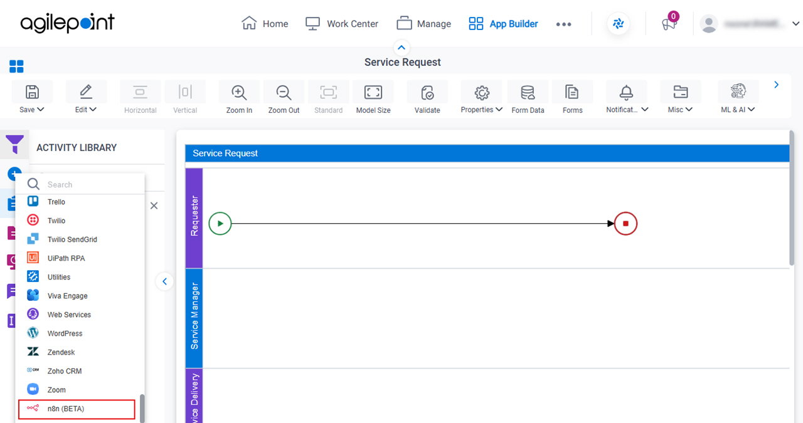
Task: Click the user avatar icon
Action: [709, 24]
